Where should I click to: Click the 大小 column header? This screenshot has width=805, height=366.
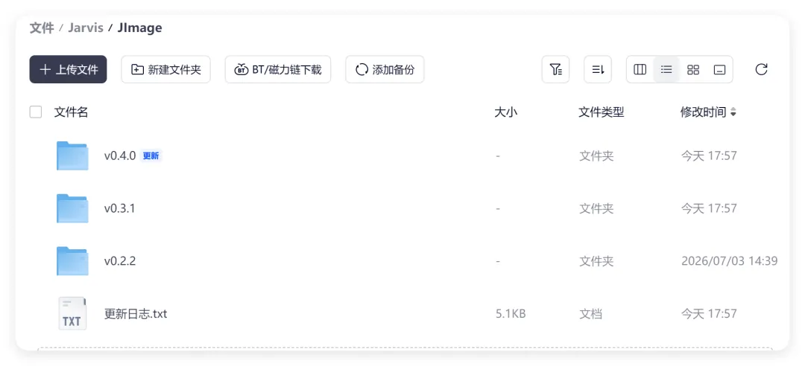pos(505,112)
